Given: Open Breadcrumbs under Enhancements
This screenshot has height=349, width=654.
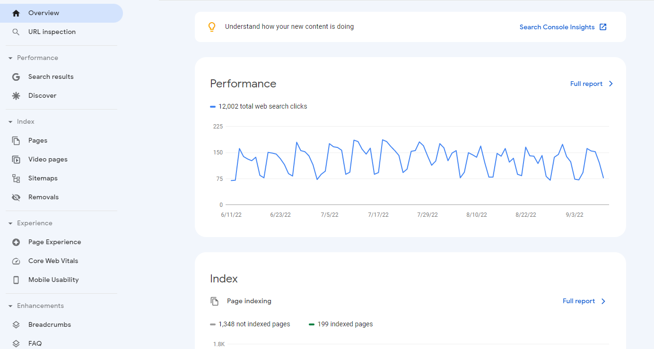Looking at the screenshot, I should click(50, 325).
